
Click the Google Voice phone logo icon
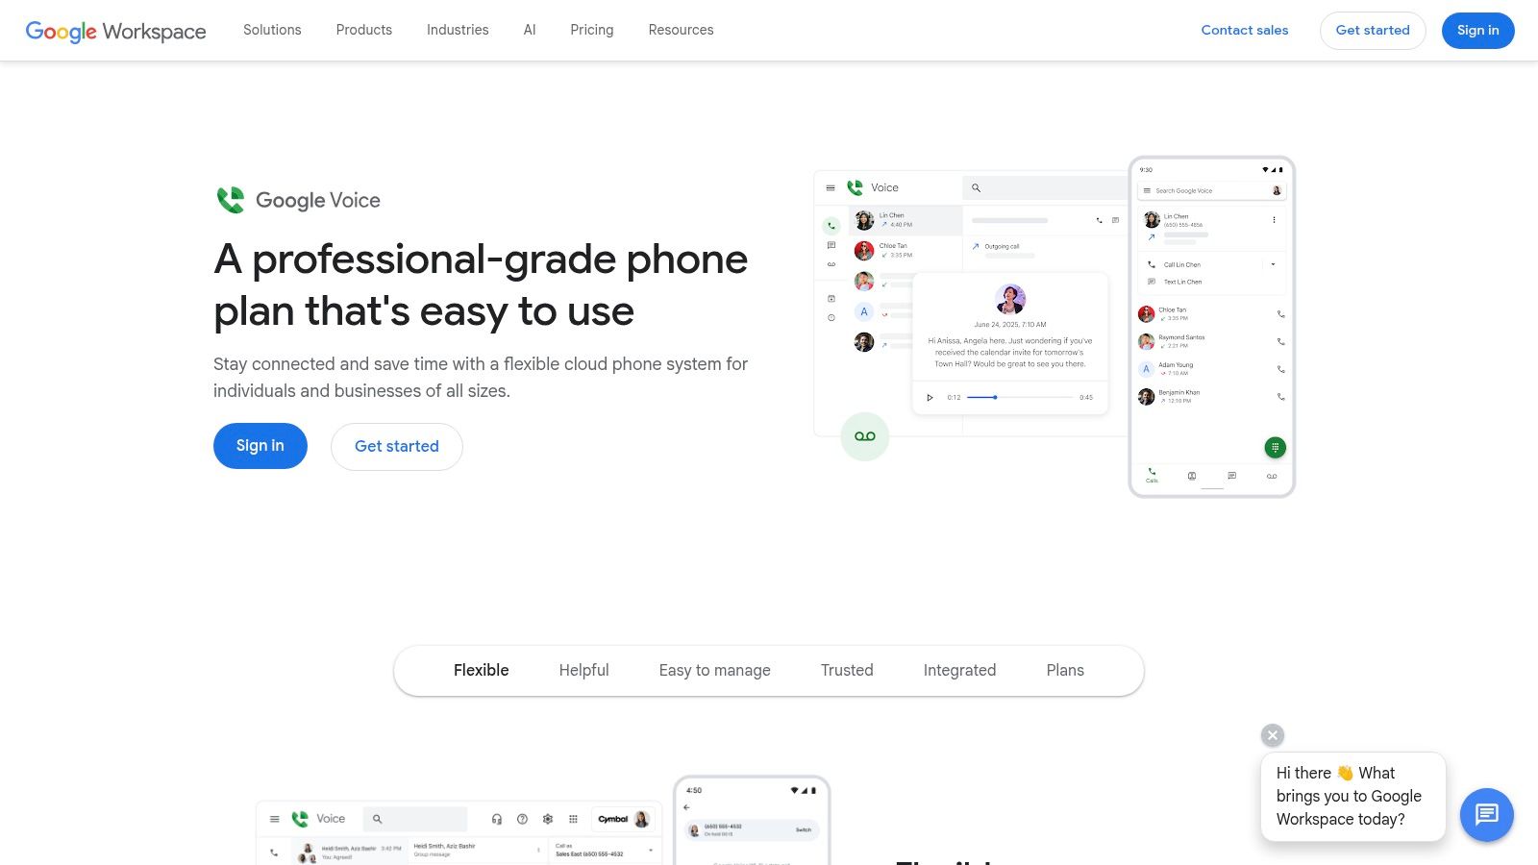(x=229, y=200)
